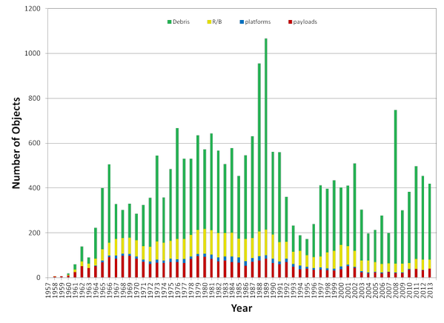The width and height of the screenshot is (444, 323).
Task: Click the 0 y-axis label
Action: point(39,278)
